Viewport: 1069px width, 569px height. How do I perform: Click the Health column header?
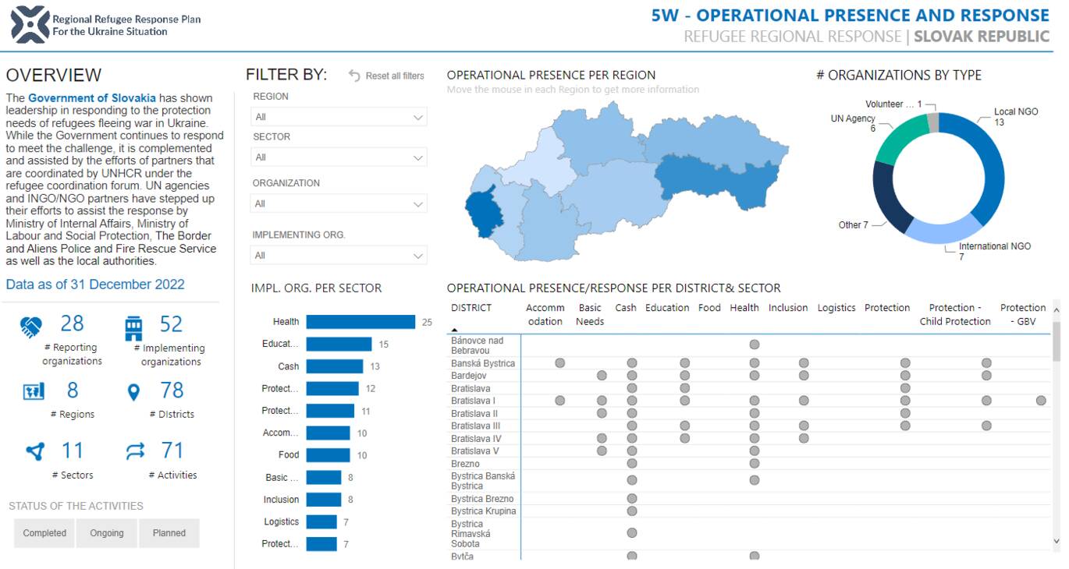[x=744, y=308]
